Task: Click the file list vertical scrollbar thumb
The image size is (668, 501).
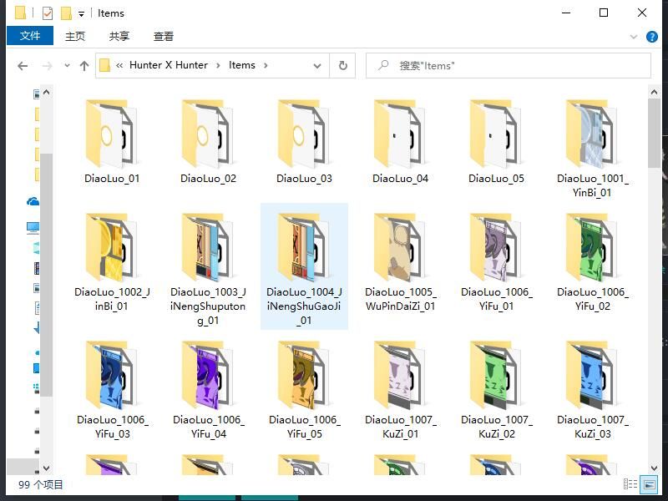Action: click(654, 133)
